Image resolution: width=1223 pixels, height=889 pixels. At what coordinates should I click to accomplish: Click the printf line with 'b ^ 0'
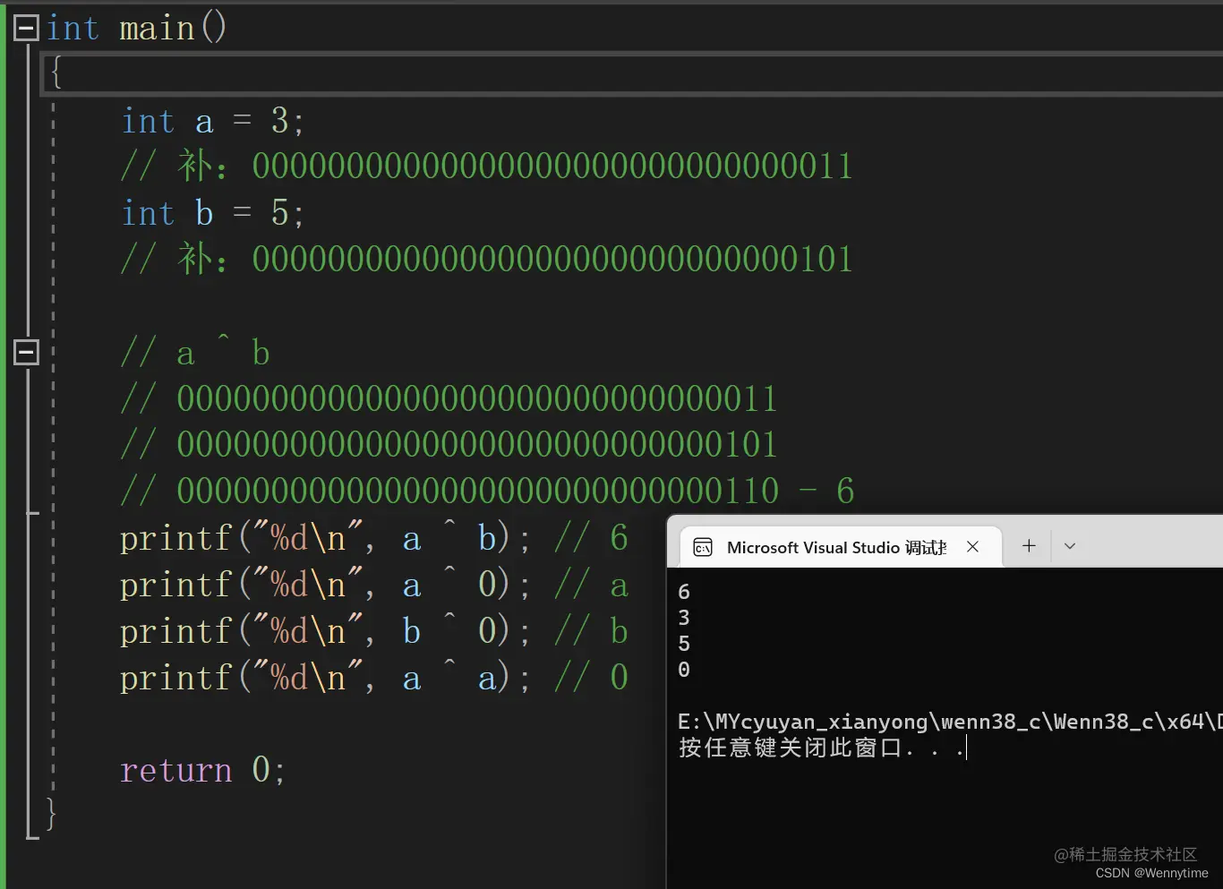pyautogui.click(x=374, y=631)
